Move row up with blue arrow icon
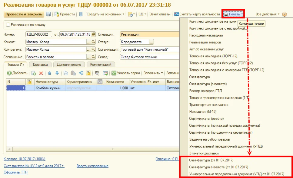Viewport: 293px width, 178px height. 49,73
